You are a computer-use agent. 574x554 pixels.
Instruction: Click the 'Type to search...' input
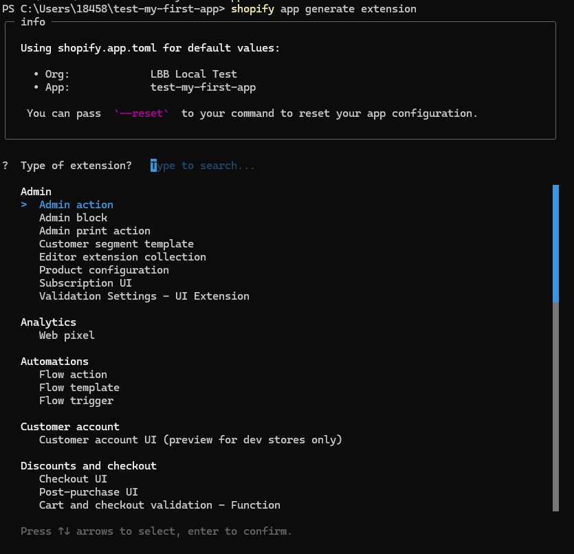[x=202, y=166]
